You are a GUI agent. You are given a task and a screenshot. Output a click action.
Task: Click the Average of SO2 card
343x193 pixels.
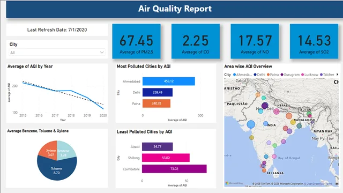[x=314, y=41]
